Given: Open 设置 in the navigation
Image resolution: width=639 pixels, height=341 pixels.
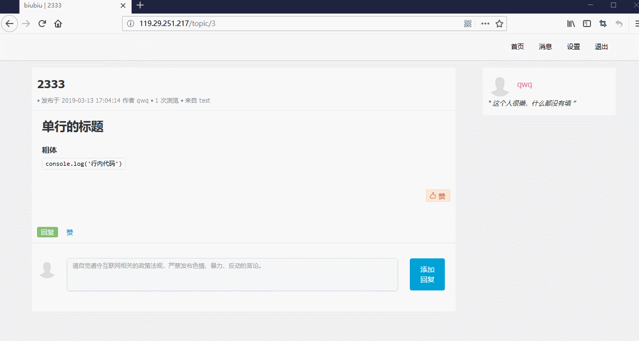Looking at the screenshot, I should pyautogui.click(x=573, y=47).
